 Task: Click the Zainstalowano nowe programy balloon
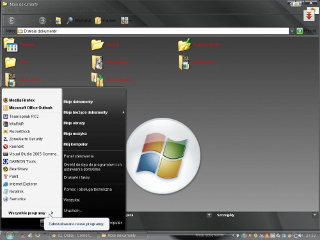coord(77,224)
